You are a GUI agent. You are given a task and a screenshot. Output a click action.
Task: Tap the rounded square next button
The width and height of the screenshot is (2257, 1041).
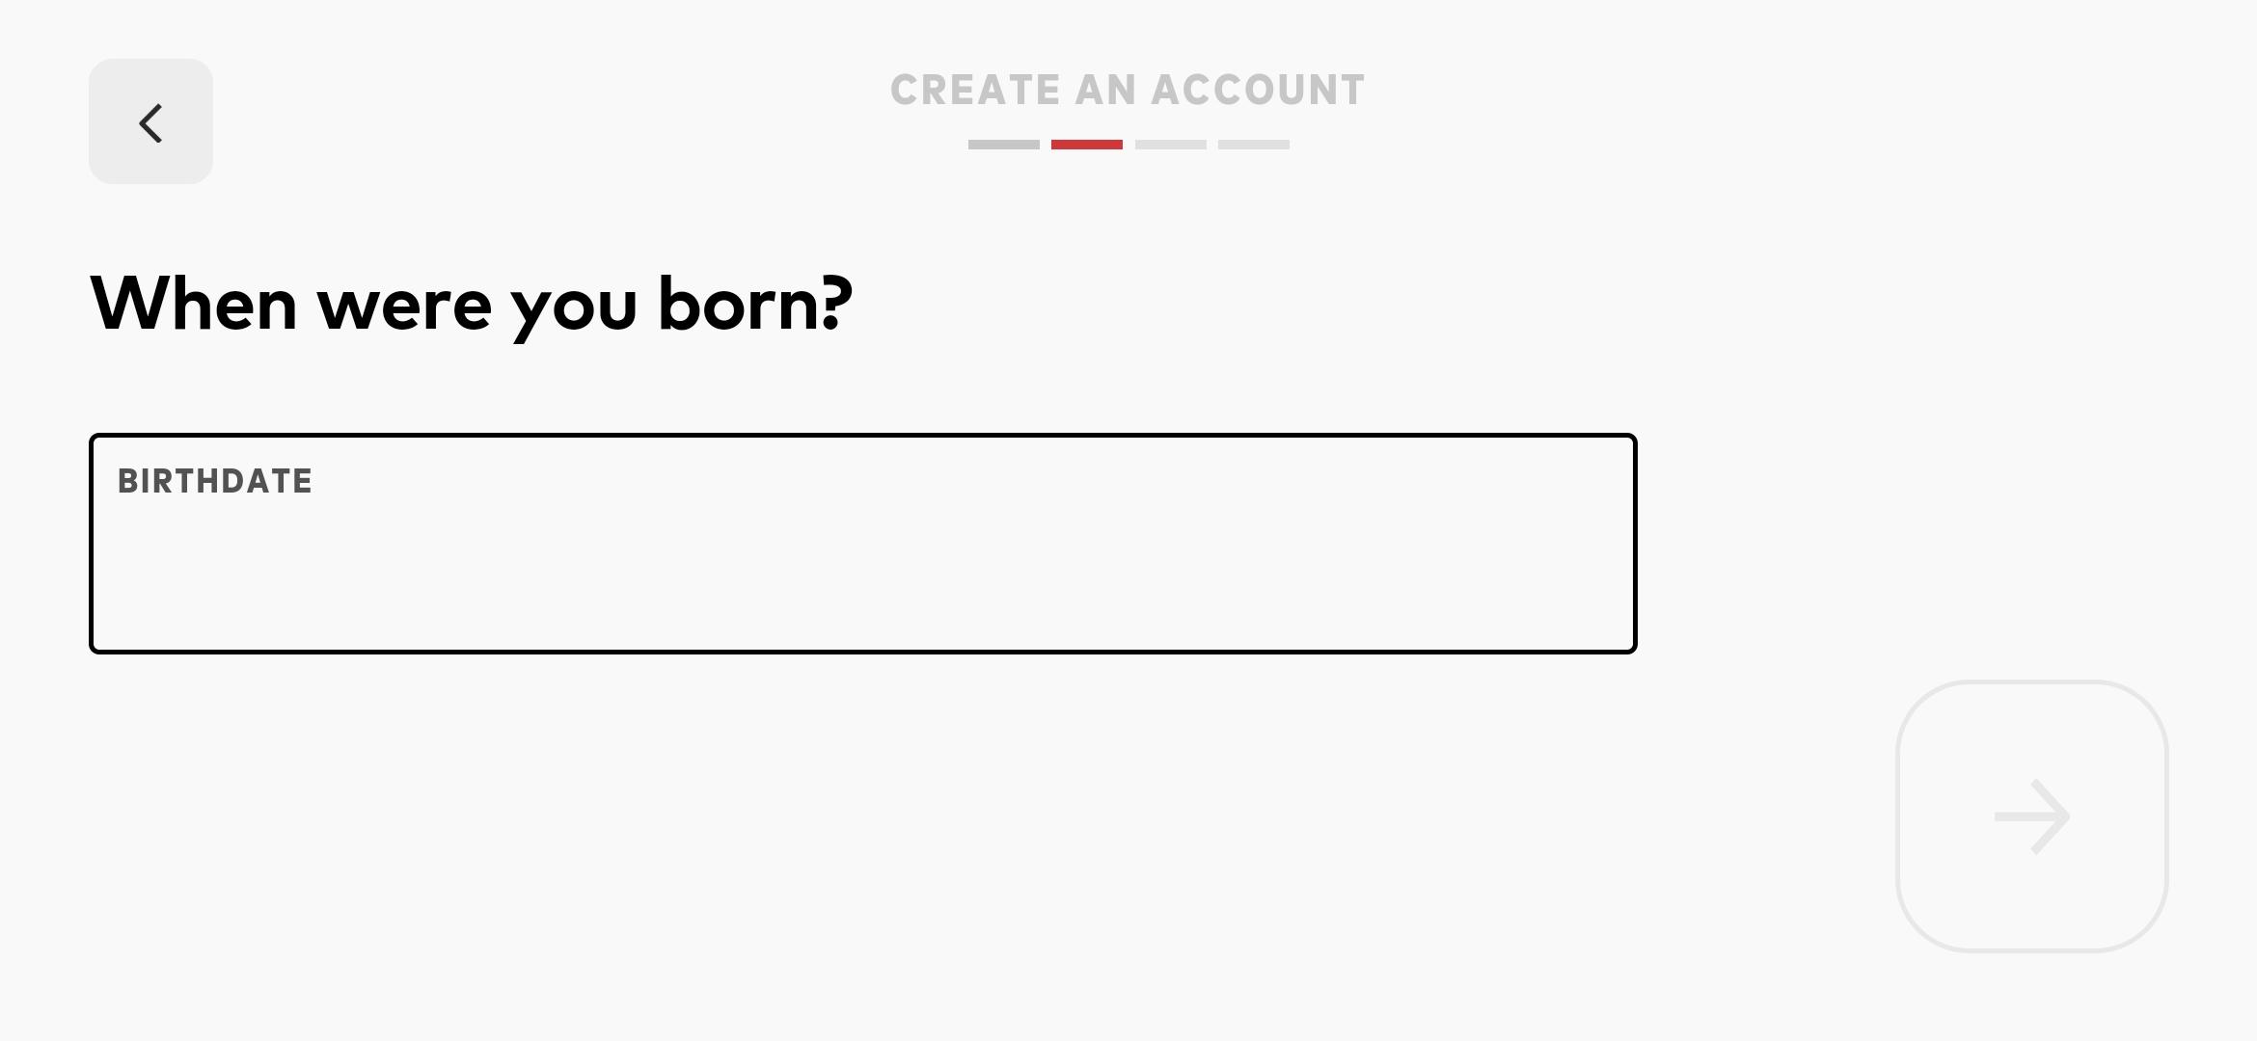pos(2031,816)
